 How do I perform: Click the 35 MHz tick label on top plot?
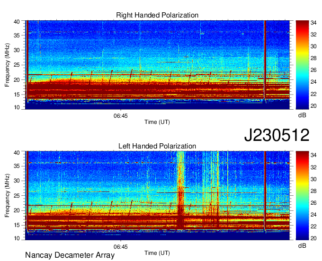pos(17,35)
